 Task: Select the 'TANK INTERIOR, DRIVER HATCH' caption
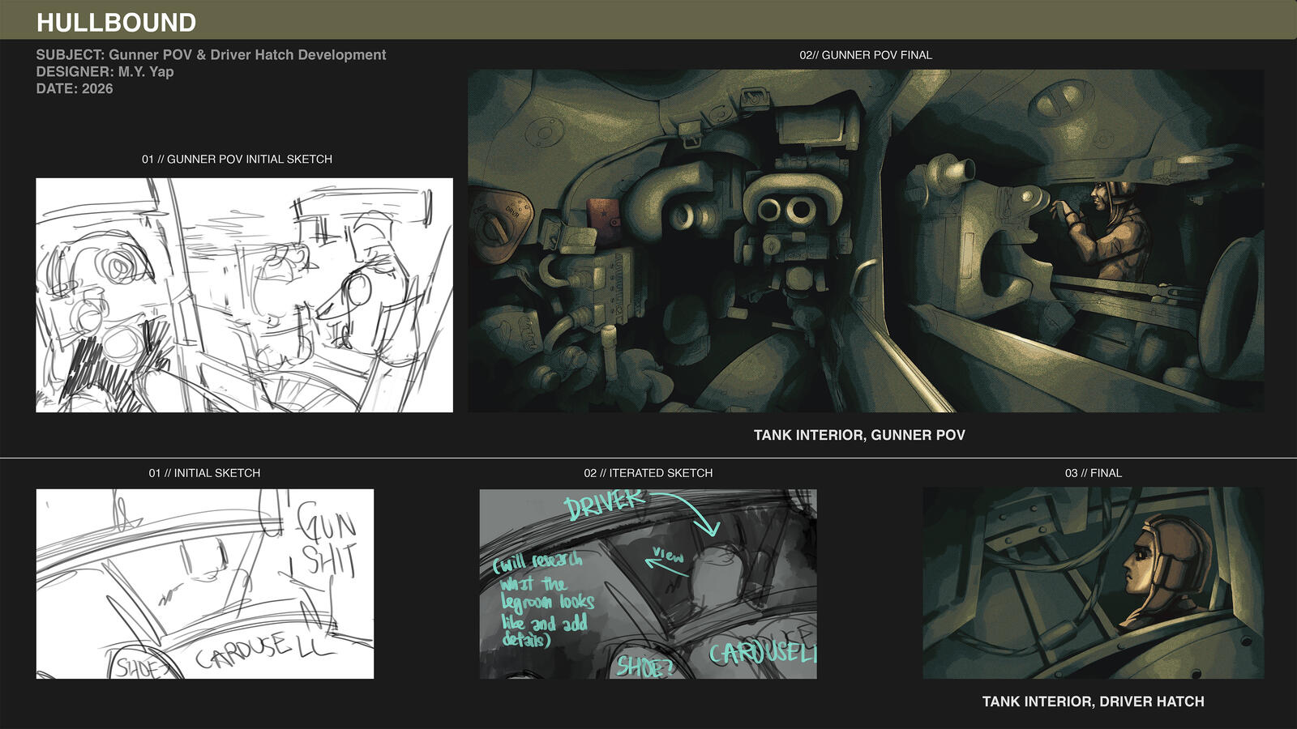[1094, 701]
